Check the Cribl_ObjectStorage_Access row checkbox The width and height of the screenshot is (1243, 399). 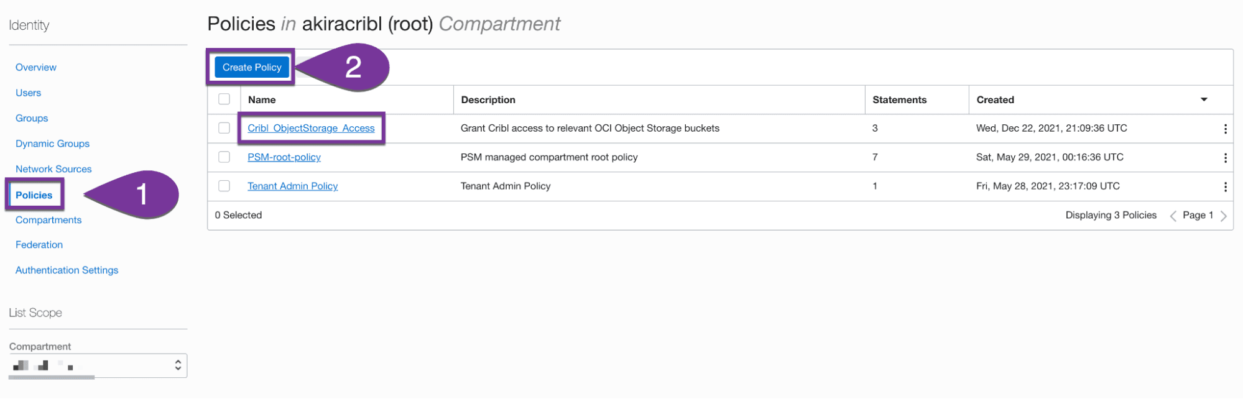point(224,128)
